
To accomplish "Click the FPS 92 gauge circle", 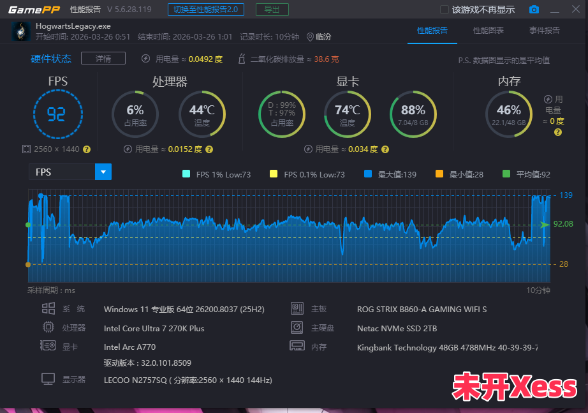I will [58, 114].
